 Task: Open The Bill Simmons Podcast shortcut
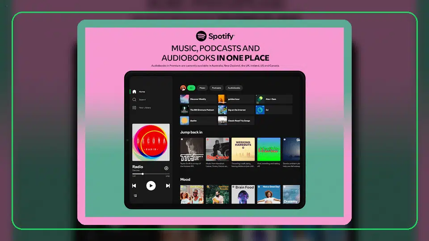(x=198, y=110)
